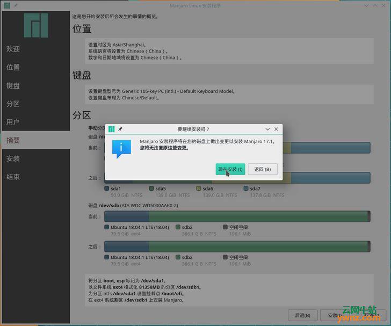The height and width of the screenshot is (326, 391).
Task: Collapse the dialog with its chevron icon
Action: (267, 129)
